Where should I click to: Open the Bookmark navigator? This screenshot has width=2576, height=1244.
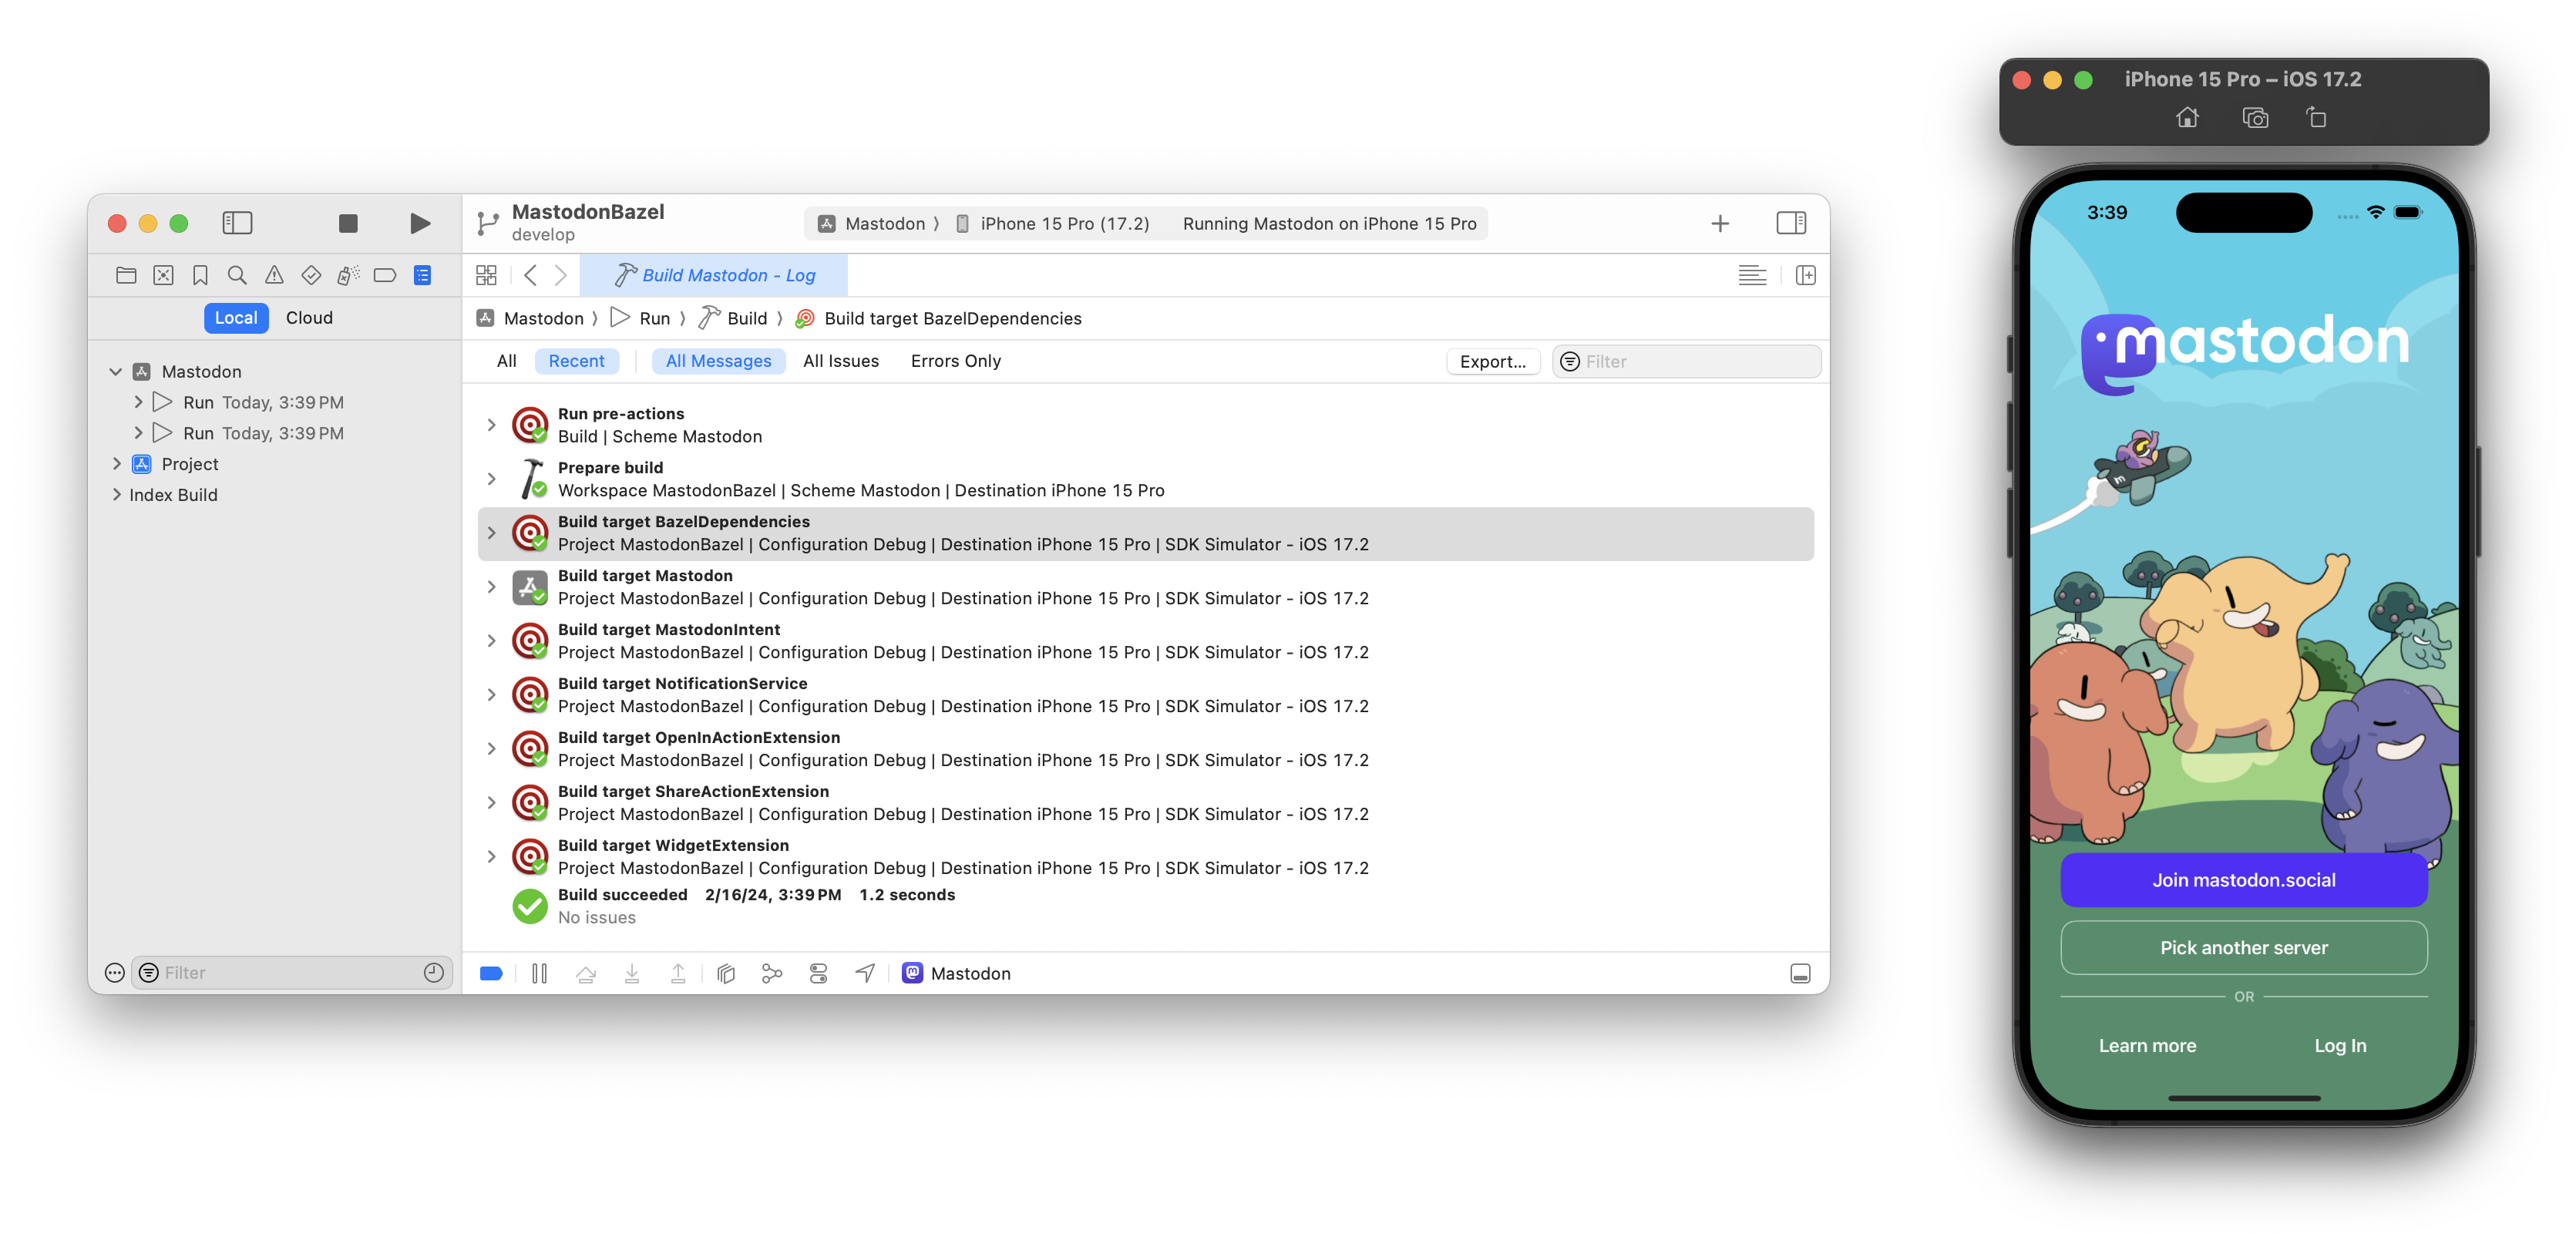(x=200, y=275)
